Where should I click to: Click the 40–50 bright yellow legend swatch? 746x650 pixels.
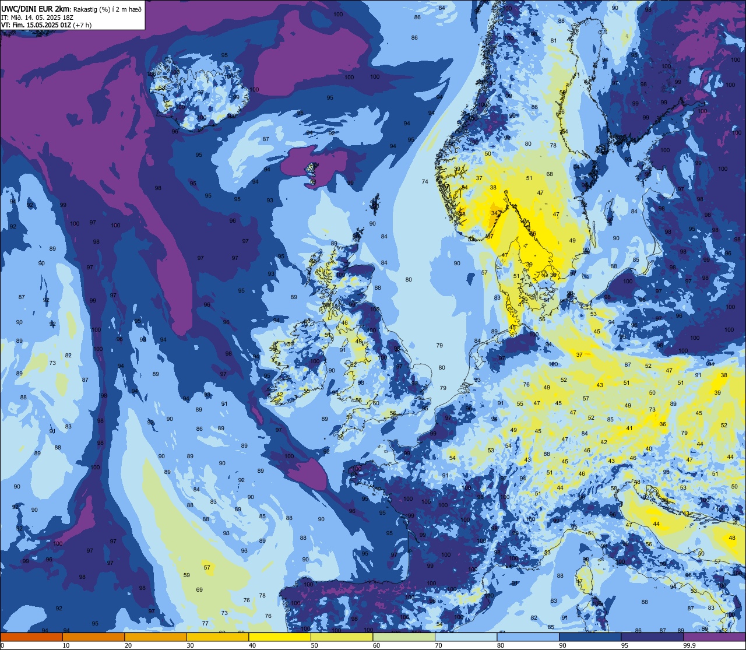tap(280, 637)
